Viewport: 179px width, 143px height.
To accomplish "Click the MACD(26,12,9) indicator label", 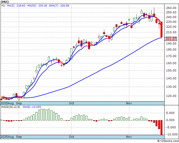I will [x=11, y=107].
